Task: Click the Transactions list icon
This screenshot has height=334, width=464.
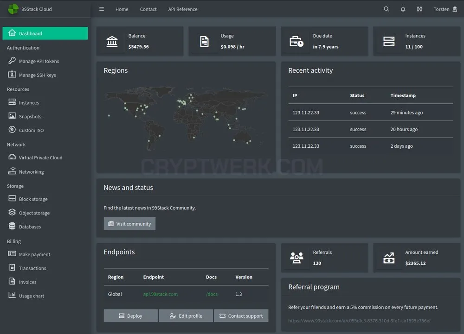Action: (12, 267)
